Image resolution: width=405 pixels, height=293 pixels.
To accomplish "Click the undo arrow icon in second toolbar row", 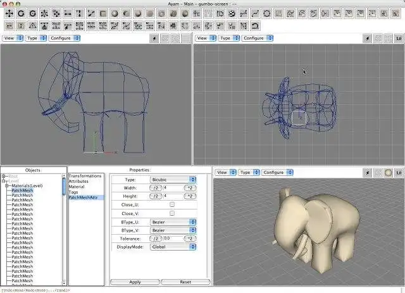I will [x=255, y=25].
